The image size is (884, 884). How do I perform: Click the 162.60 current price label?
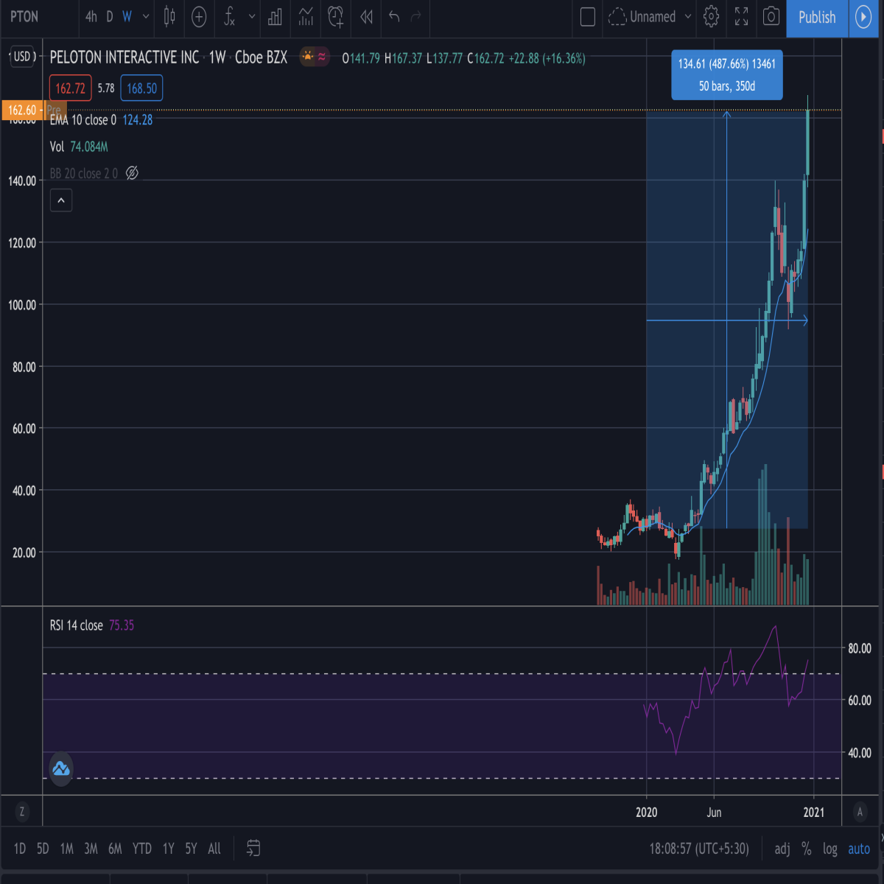point(22,110)
